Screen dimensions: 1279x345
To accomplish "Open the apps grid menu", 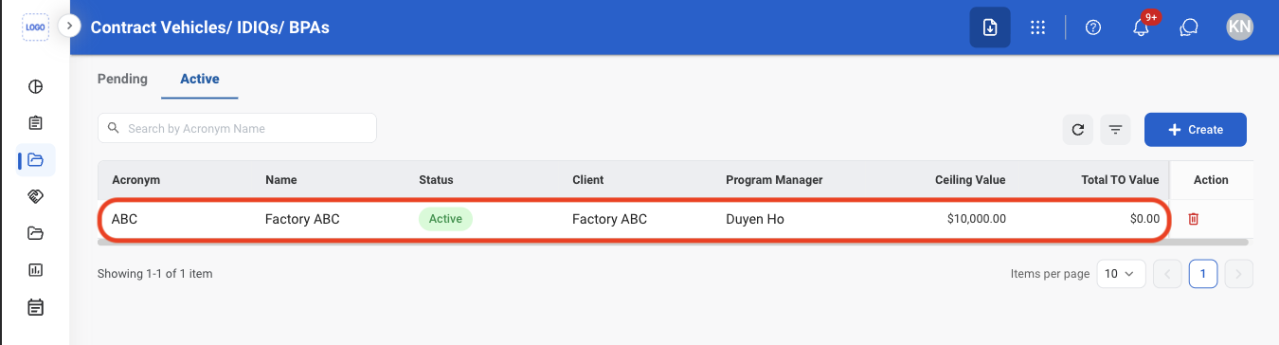I will 1037,27.
